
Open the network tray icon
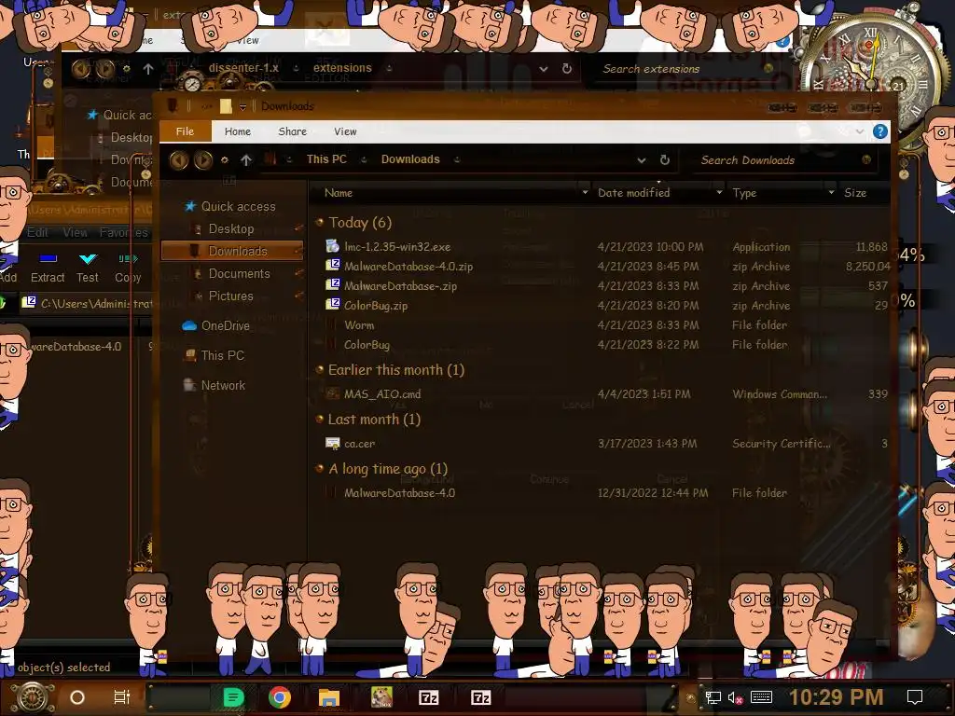pos(713,697)
